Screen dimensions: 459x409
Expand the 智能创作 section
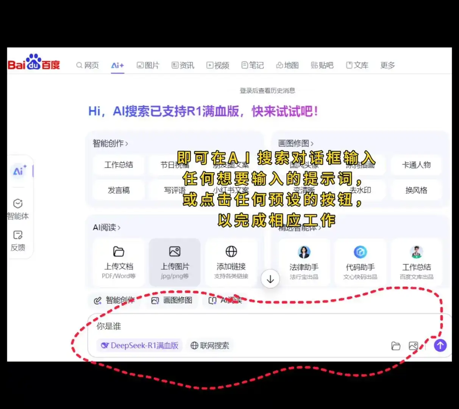pos(109,143)
